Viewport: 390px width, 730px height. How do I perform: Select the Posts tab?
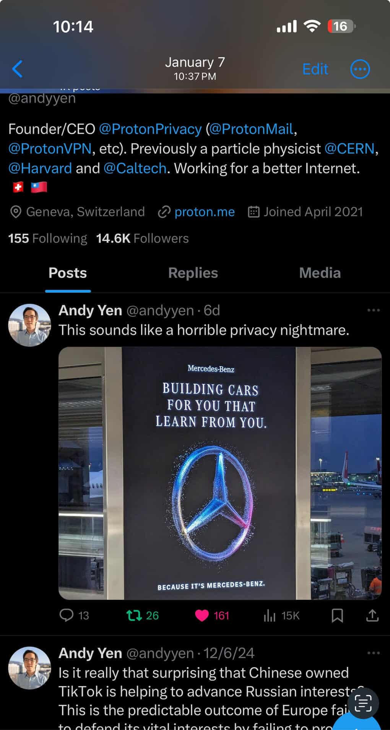[x=68, y=273]
